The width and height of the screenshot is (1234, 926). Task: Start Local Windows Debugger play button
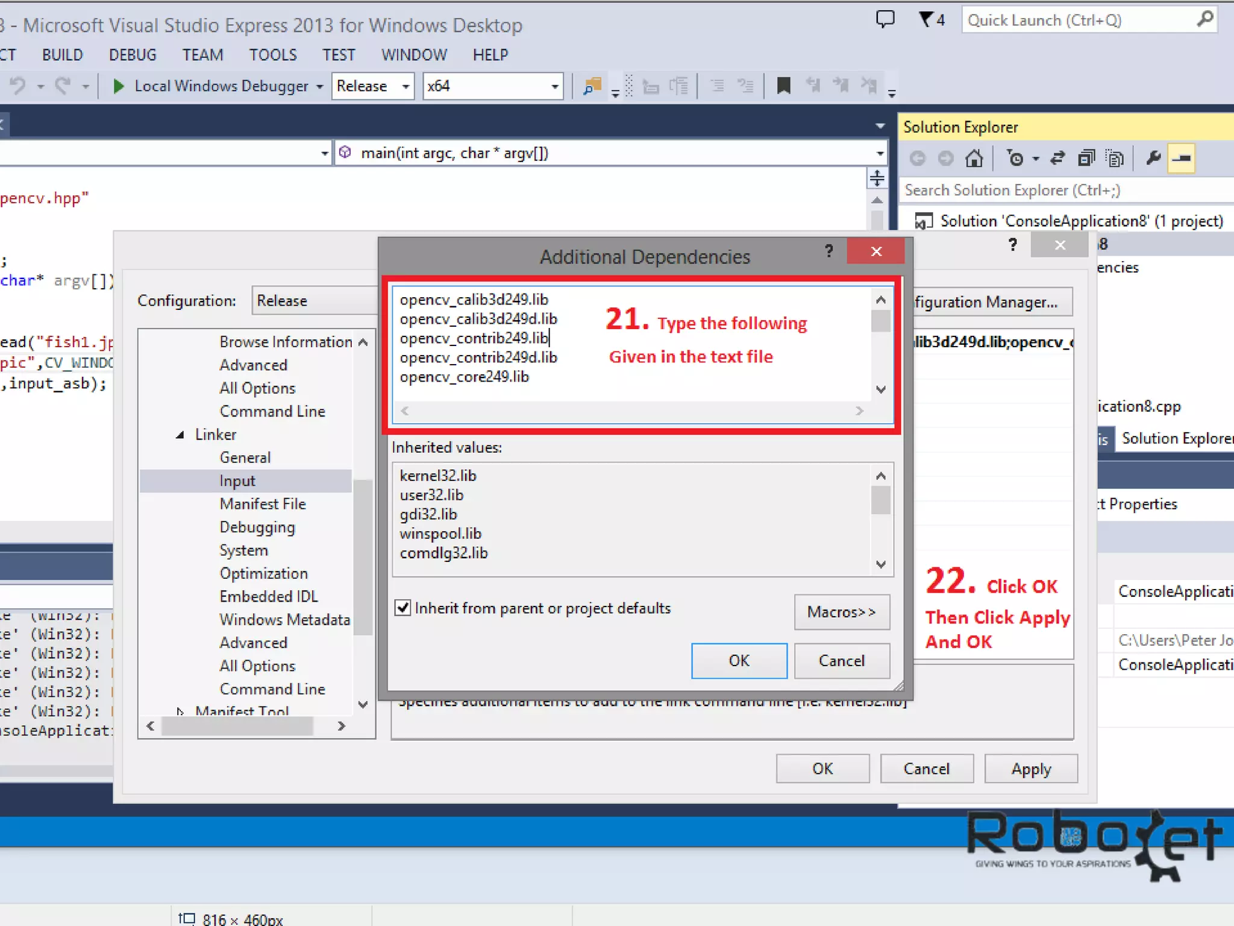(x=119, y=86)
